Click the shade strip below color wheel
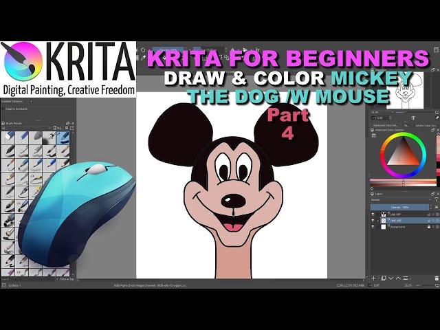The height and width of the screenshot is (330, 440). tap(403, 182)
